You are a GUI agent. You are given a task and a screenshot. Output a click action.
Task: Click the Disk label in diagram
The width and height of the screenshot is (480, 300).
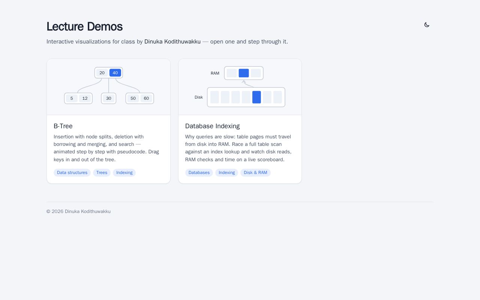pos(199,97)
